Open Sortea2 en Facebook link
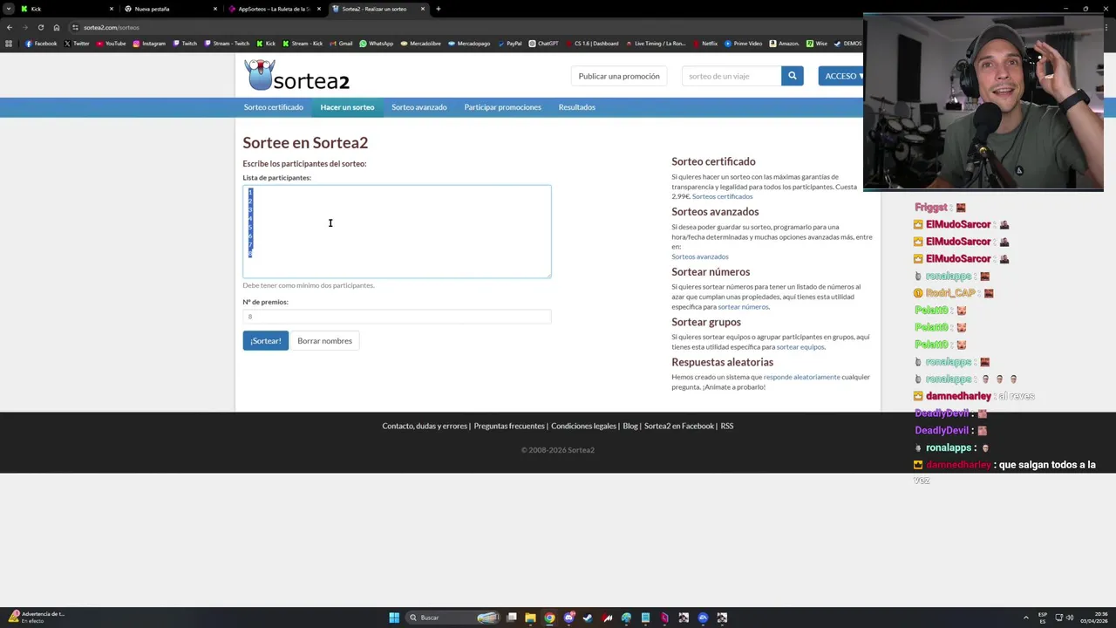 click(x=679, y=426)
